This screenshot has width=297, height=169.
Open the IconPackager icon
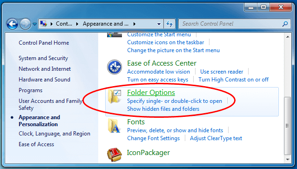pos(114,155)
